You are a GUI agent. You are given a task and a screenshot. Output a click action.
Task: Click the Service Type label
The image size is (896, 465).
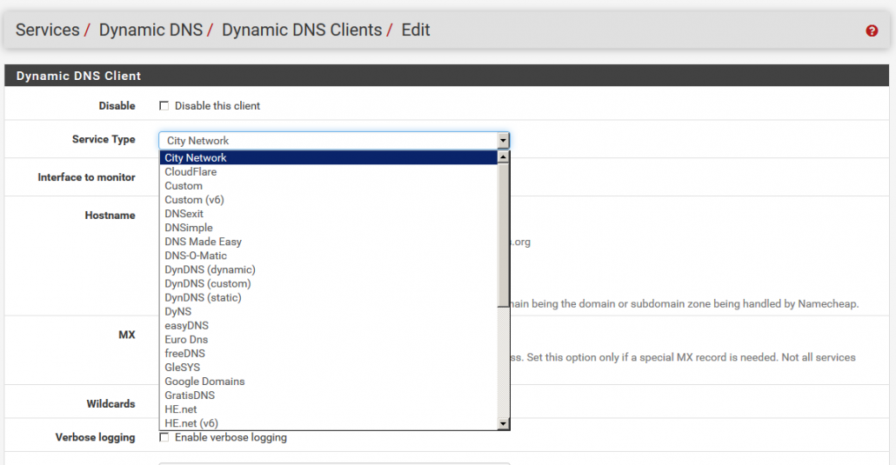[x=104, y=139]
